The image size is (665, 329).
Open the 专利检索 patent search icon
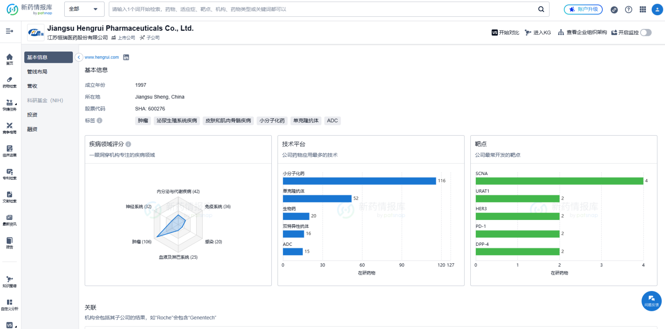[x=9, y=173]
